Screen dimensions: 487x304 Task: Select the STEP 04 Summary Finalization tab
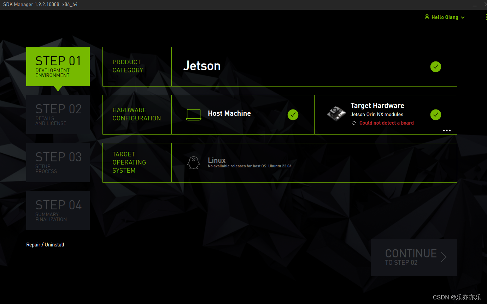(58, 210)
